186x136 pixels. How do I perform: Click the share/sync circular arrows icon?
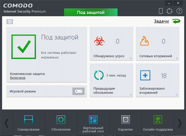(x=169, y=11)
